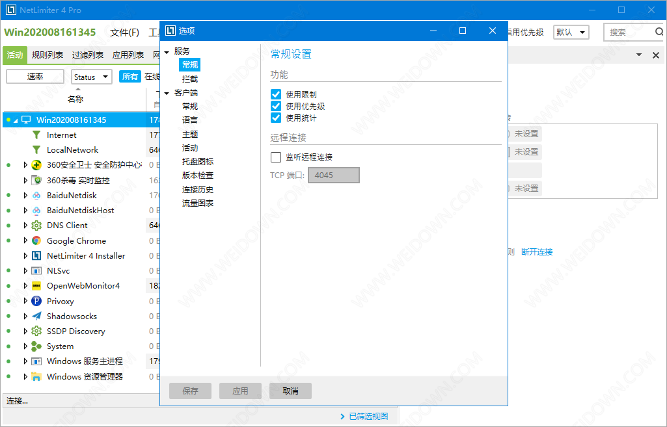This screenshot has height=427, width=667.
Task: Select 语言 in options tree
Action: coord(190,120)
